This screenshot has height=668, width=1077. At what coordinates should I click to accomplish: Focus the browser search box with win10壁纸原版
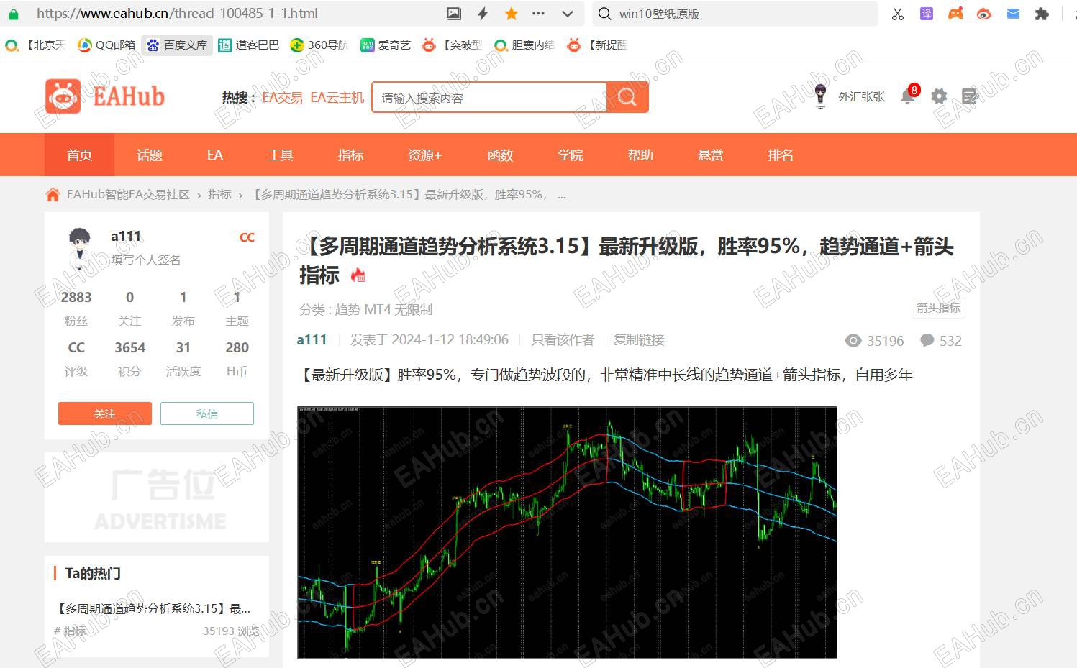[x=735, y=14]
